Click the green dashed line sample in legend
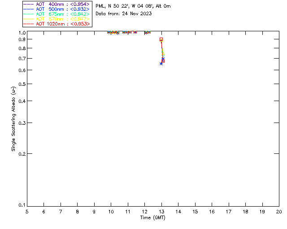The height and width of the screenshot is (229, 287). click(29, 14)
